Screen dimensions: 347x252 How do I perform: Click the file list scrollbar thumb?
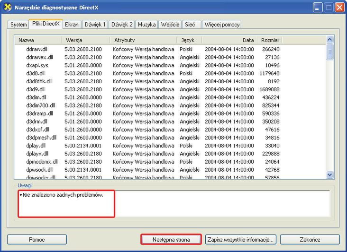(x=329, y=52)
